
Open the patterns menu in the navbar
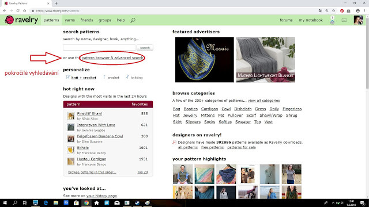(x=51, y=20)
